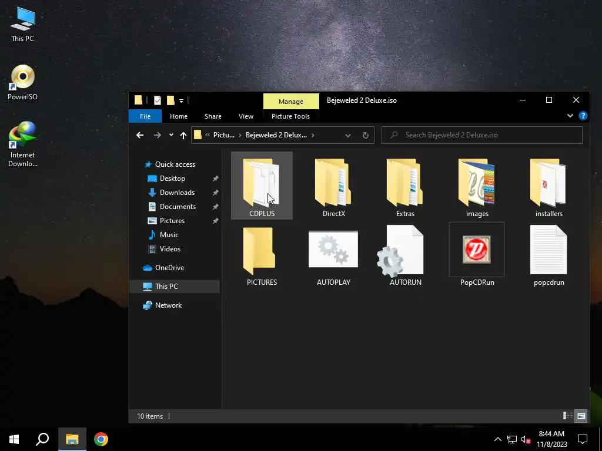Viewport: 602px width, 451px height.
Task: Switch to the View ribbon tab
Action: click(x=246, y=116)
